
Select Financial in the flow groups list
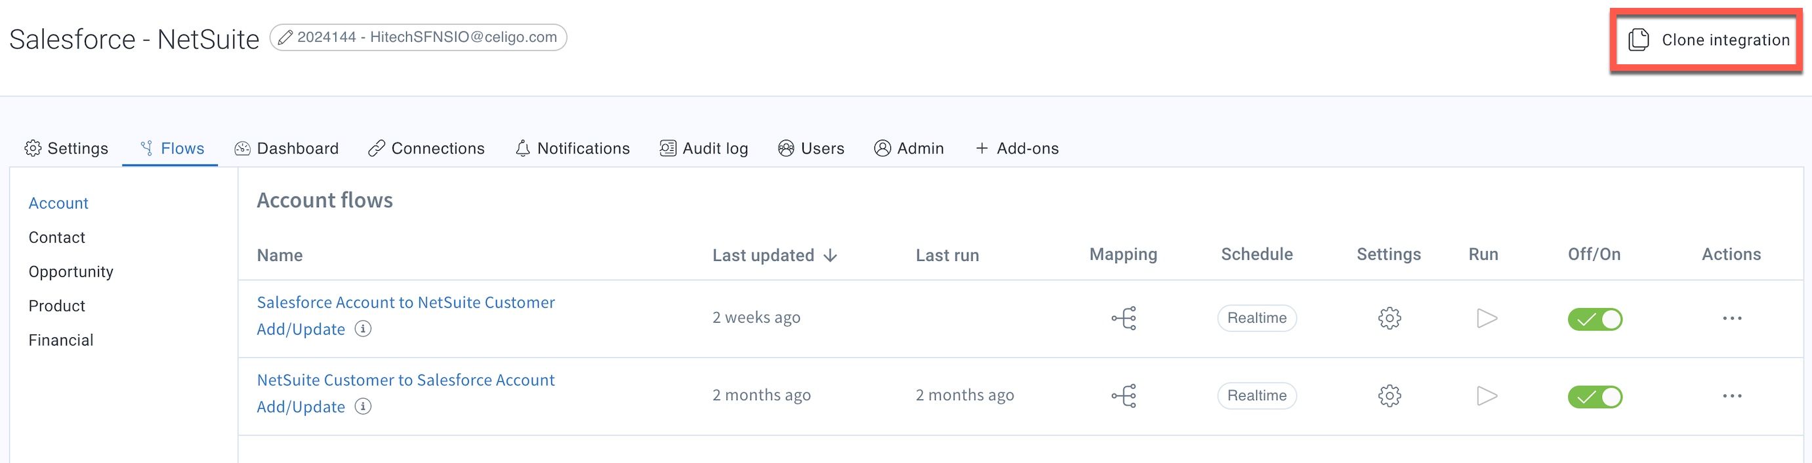point(61,340)
